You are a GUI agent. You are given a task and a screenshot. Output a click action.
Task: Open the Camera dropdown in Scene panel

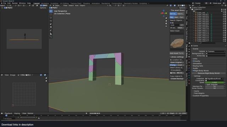pyautogui.click(x=216, y=52)
